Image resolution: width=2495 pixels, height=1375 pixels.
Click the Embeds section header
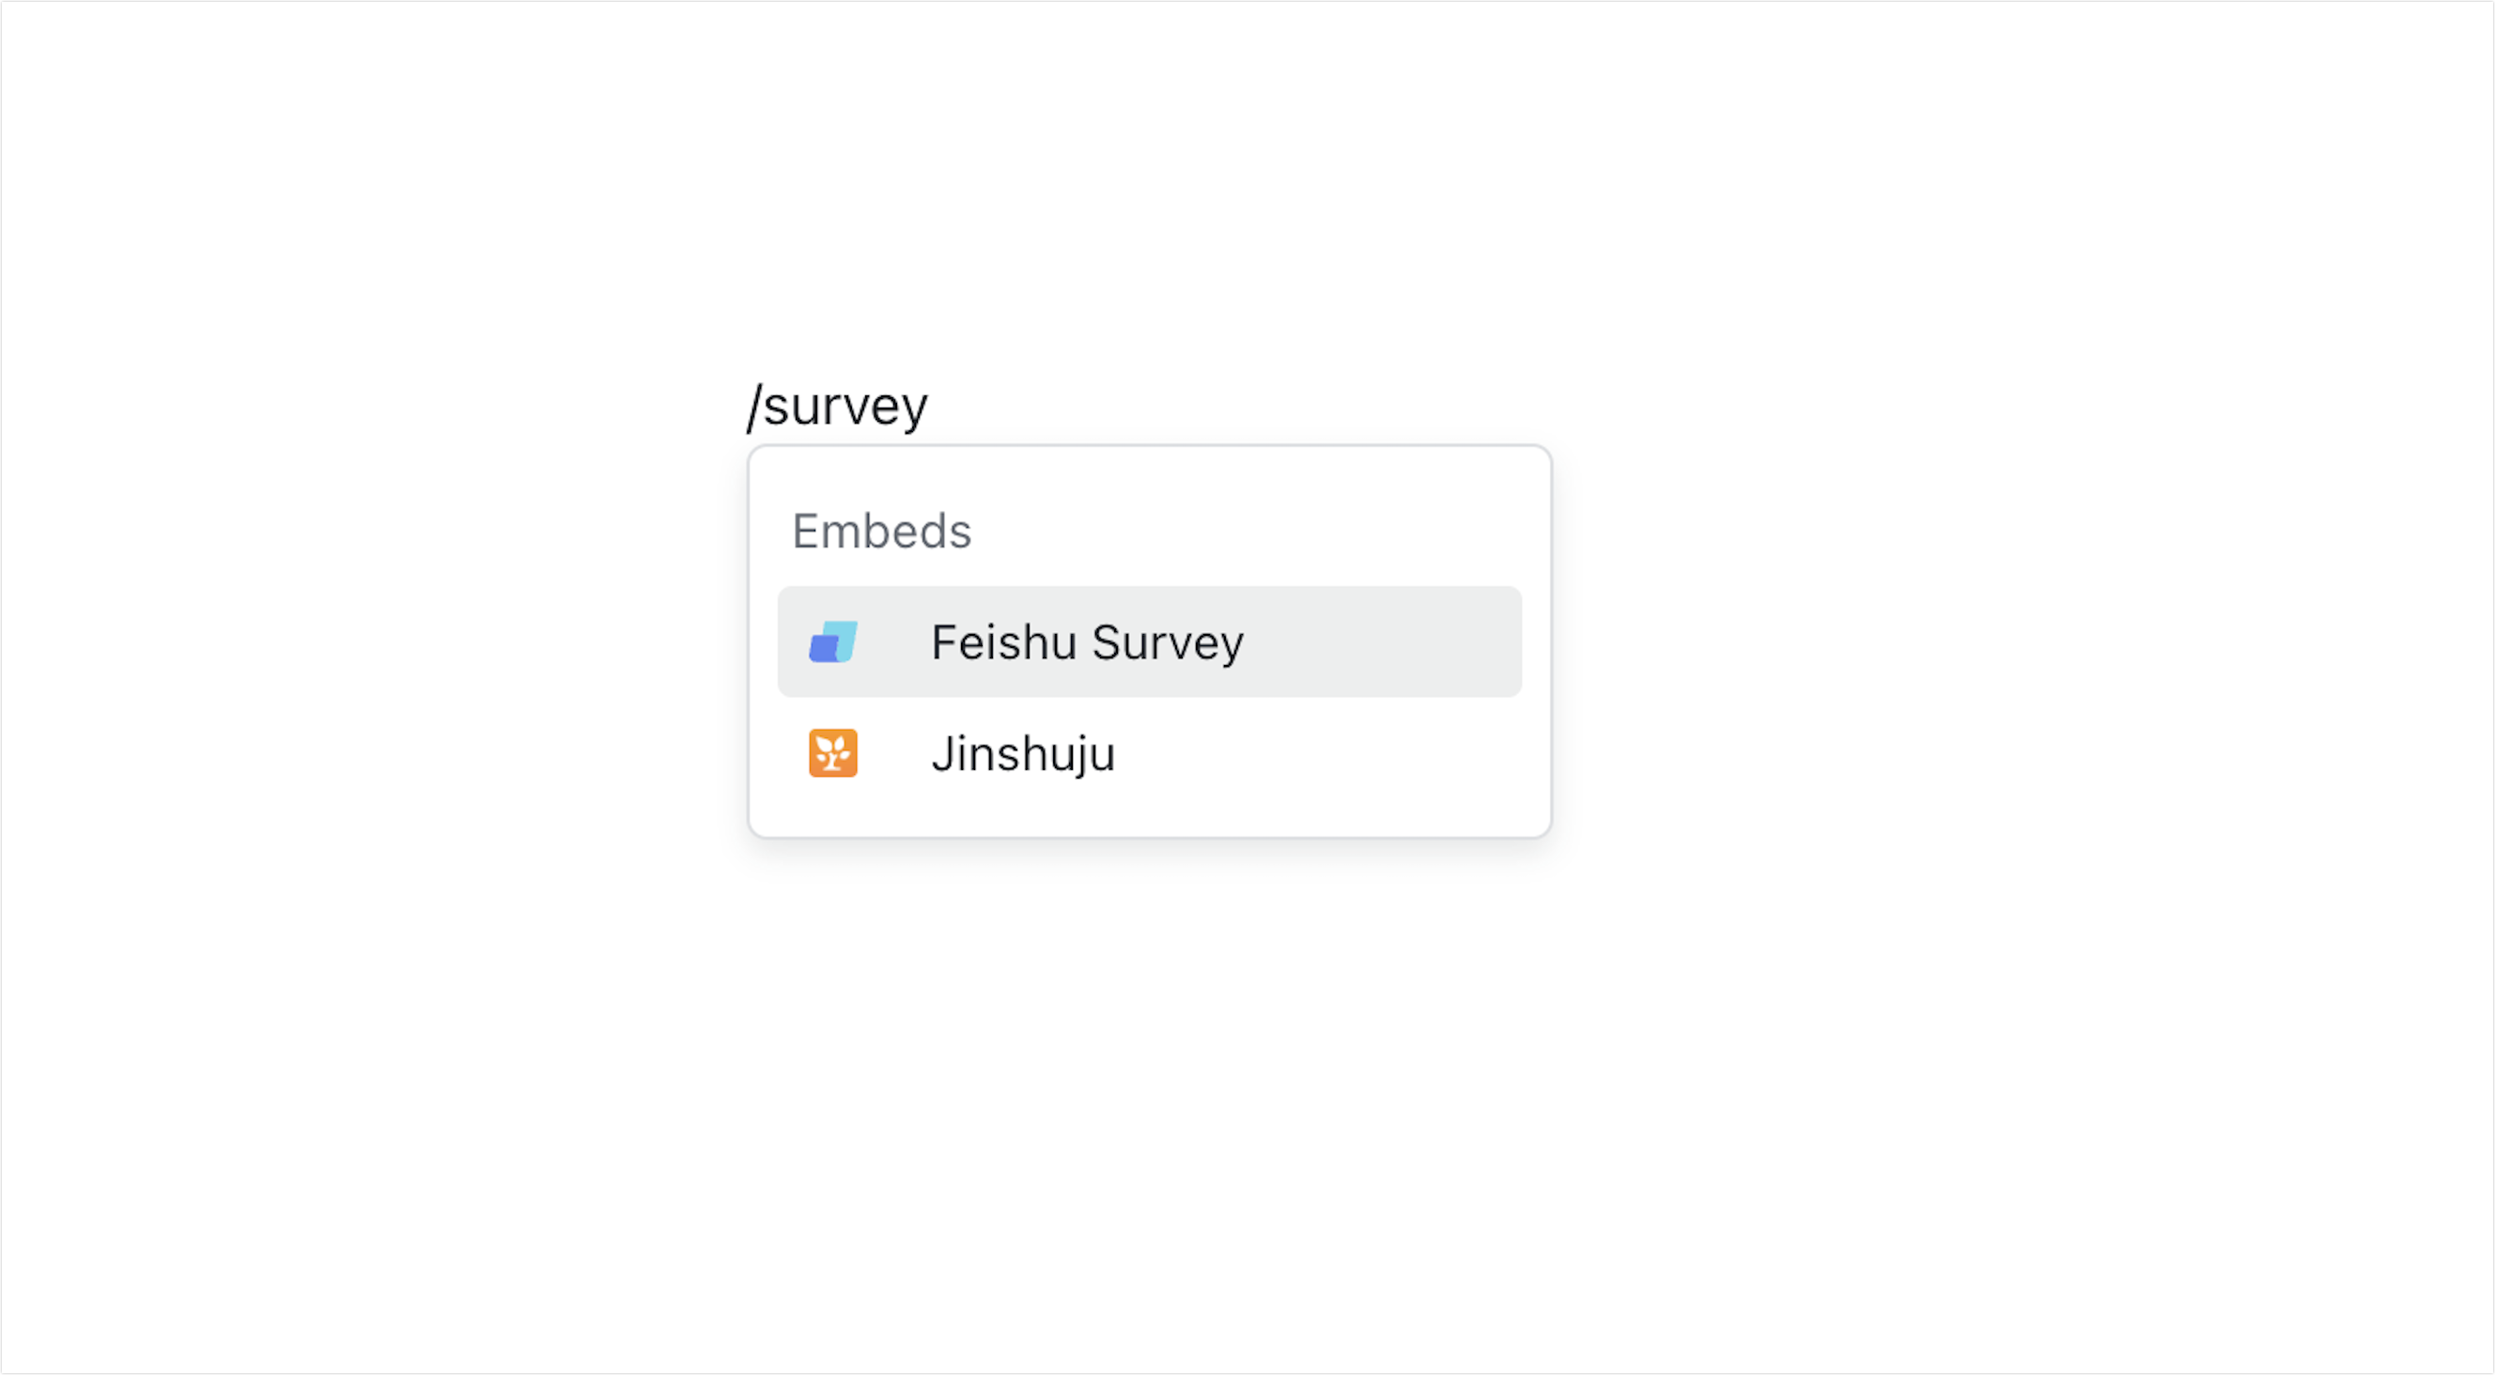point(881,531)
